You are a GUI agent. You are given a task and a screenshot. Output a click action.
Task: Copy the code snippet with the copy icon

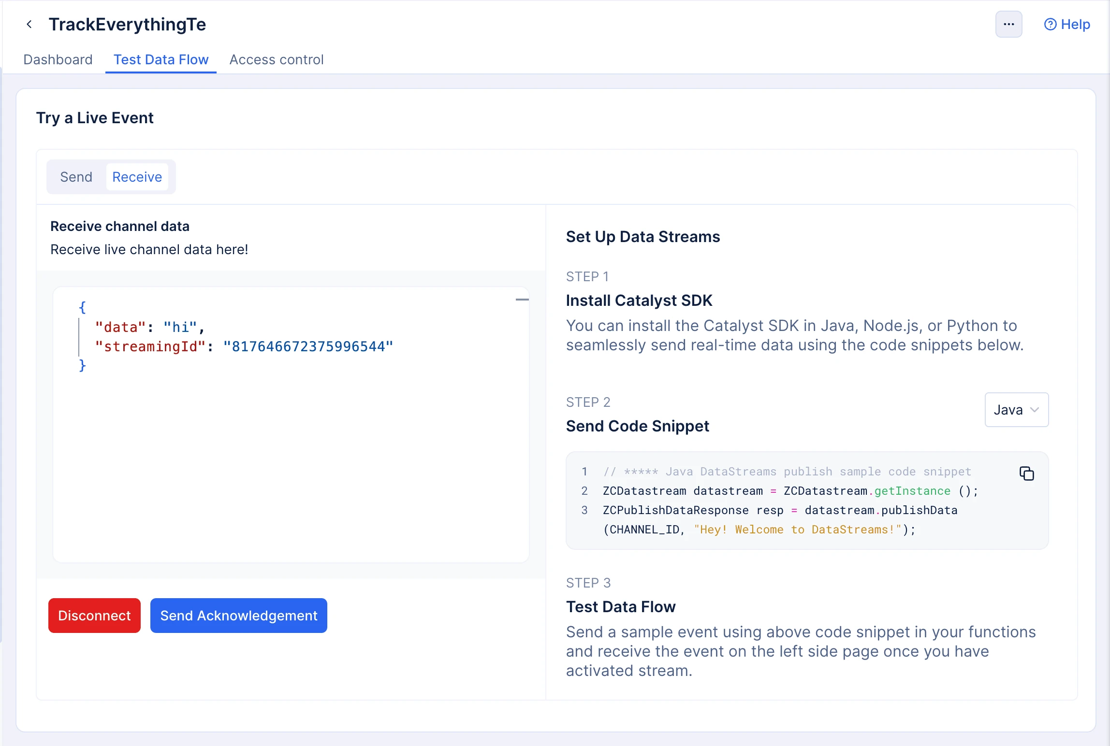pyautogui.click(x=1027, y=473)
